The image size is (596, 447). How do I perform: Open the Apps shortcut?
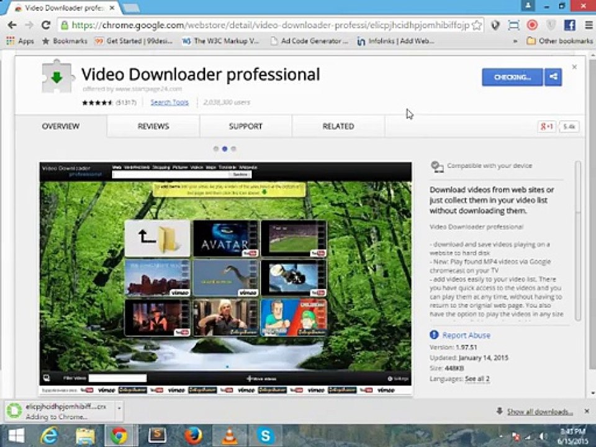[x=20, y=41]
